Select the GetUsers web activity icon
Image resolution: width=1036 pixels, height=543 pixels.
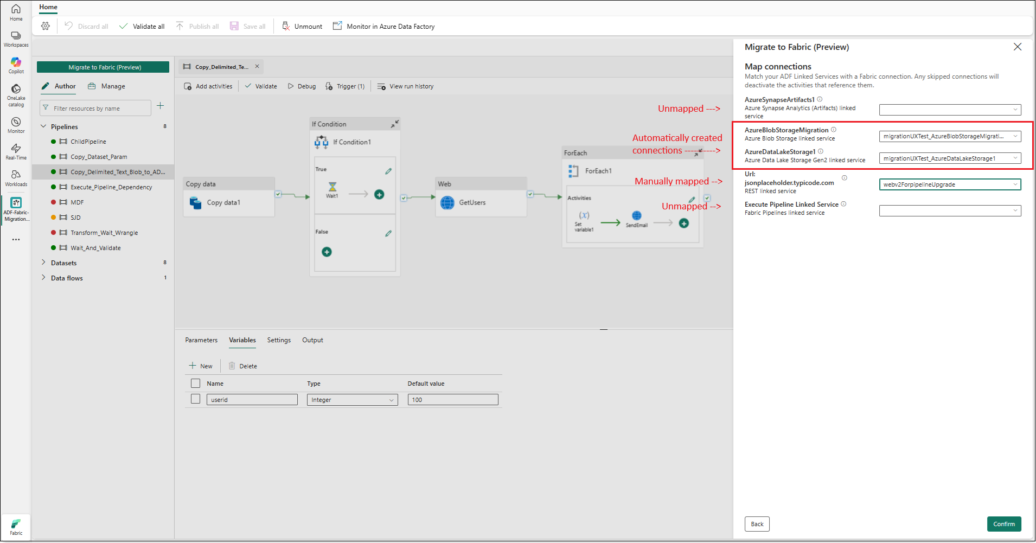[x=447, y=203]
